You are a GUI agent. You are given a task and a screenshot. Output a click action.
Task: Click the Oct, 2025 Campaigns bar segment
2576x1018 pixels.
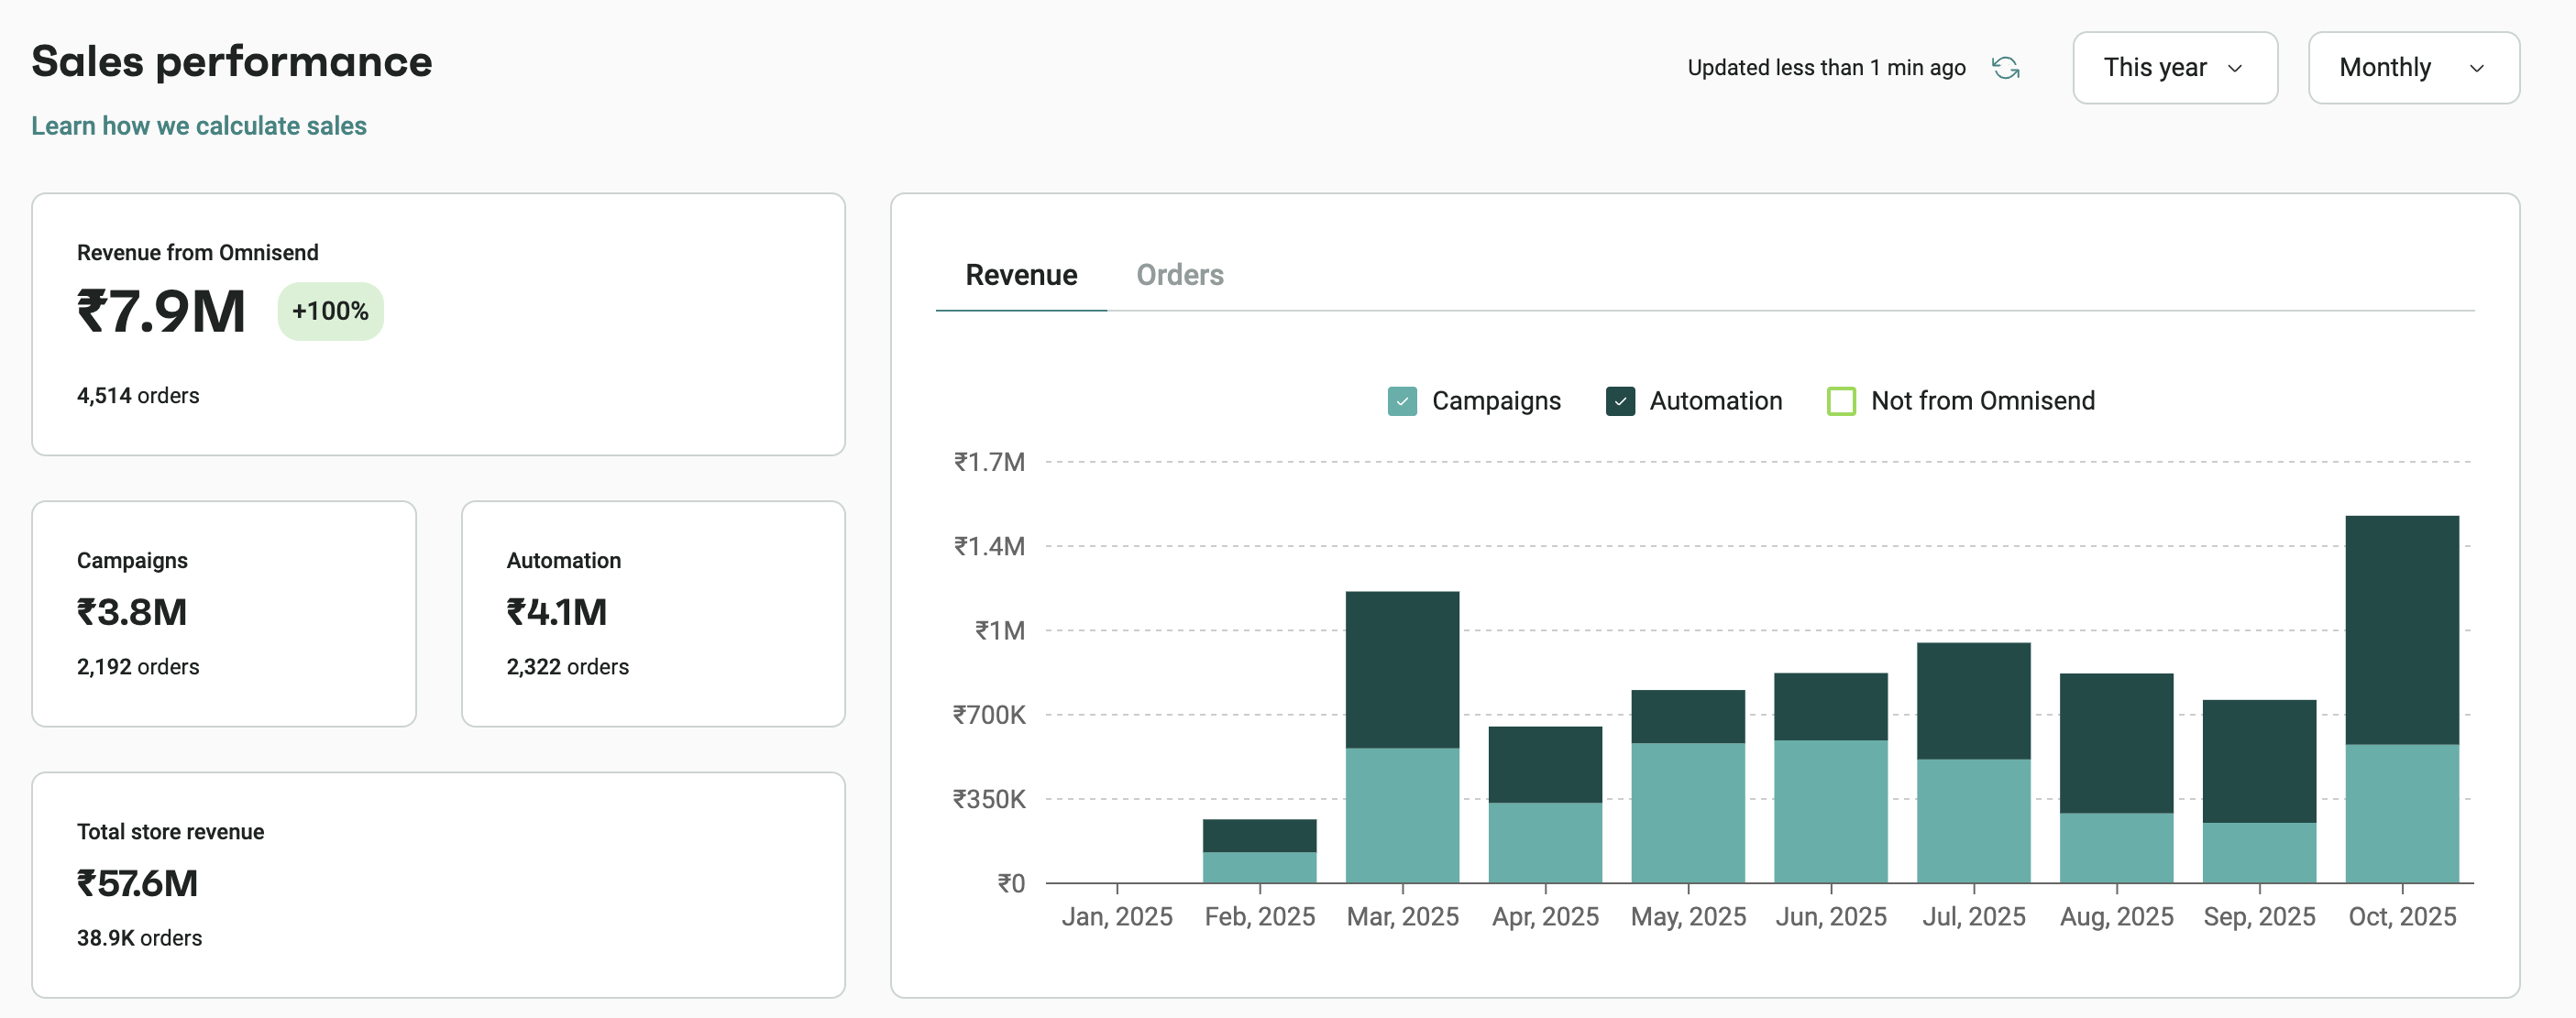(x=2402, y=813)
